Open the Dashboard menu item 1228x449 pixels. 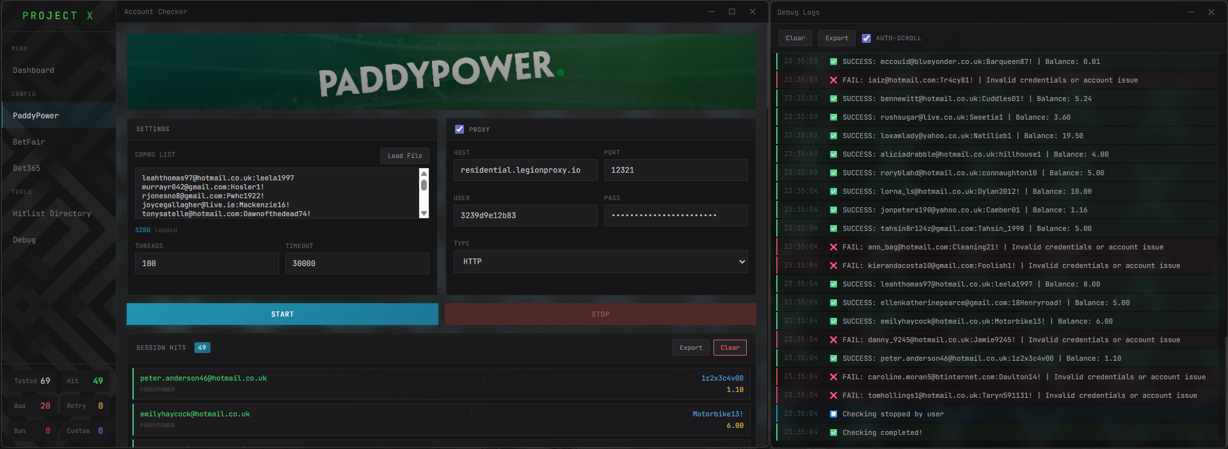coord(33,70)
